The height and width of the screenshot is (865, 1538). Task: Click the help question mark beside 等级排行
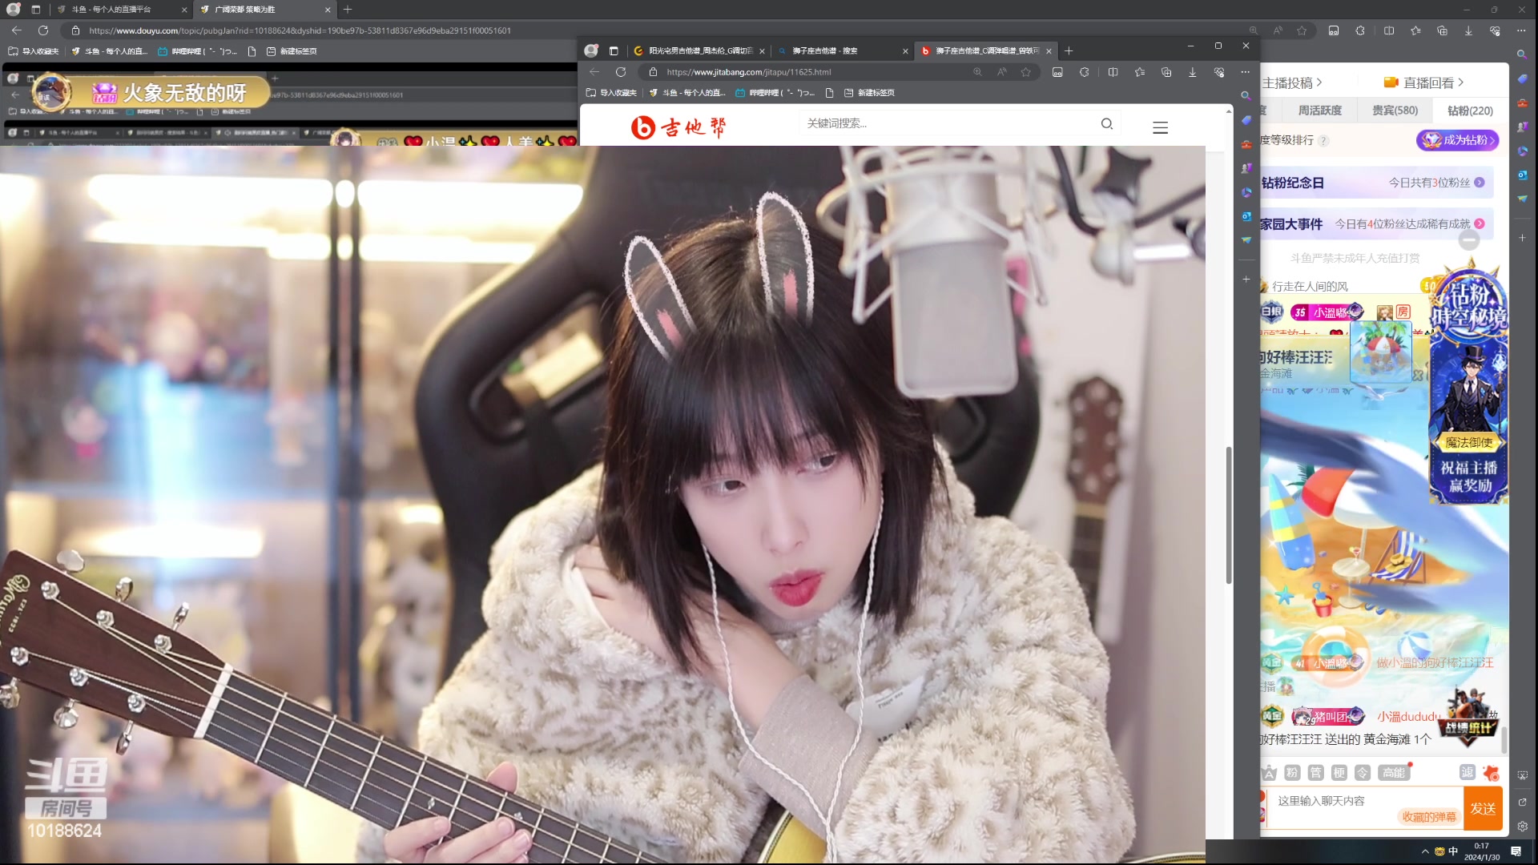pyautogui.click(x=1323, y=140)
